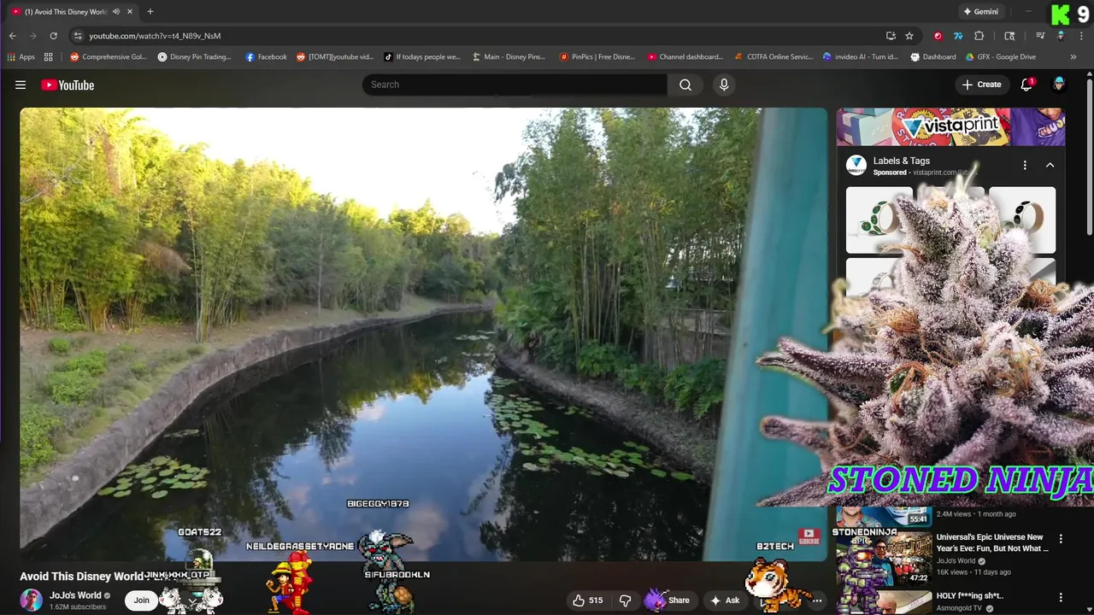Open options for Universal's Epic Universe video
The image size is (1094, 615).
(1061, 539)
